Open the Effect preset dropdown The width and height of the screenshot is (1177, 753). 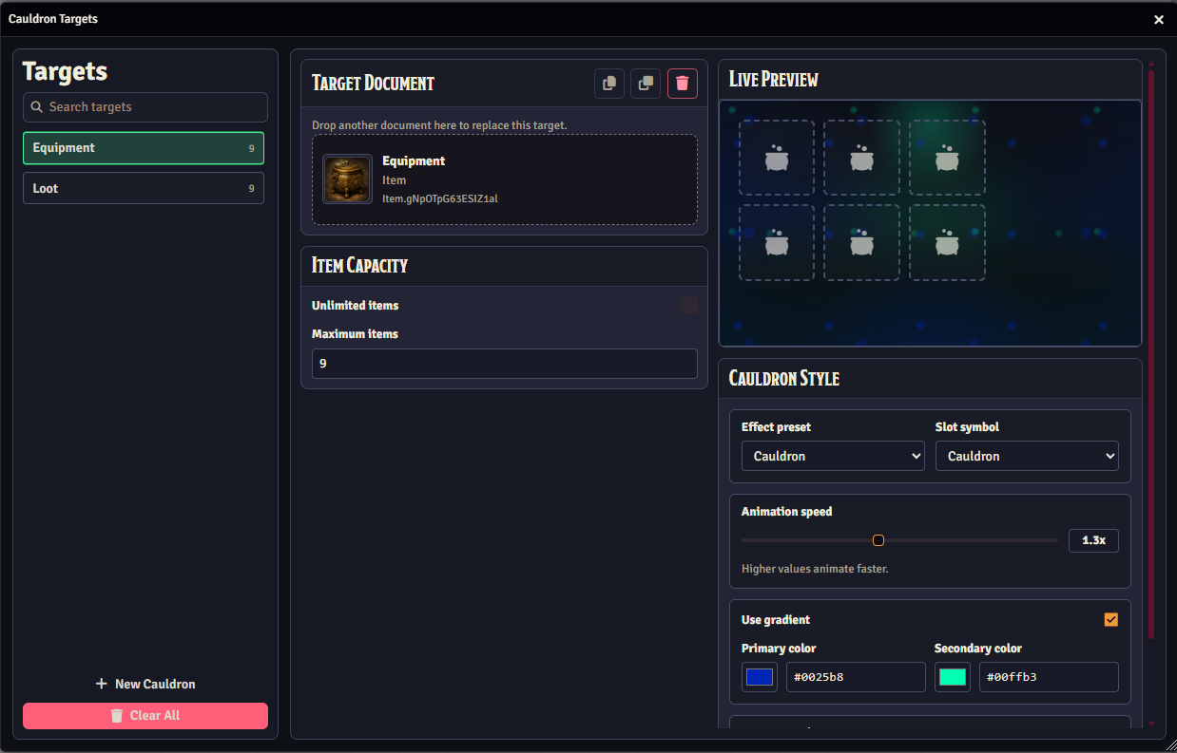coord(833,456)
